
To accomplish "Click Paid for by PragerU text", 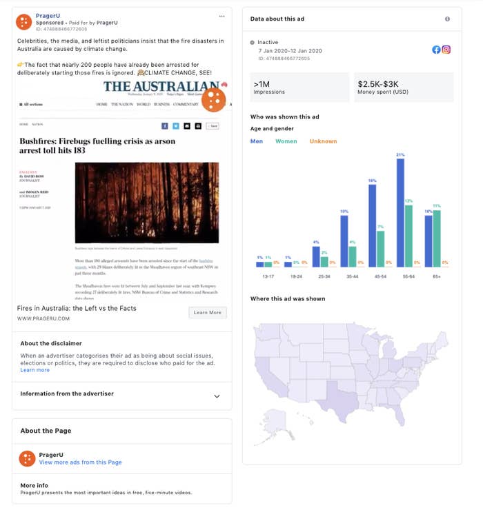I will pos(93,23).
